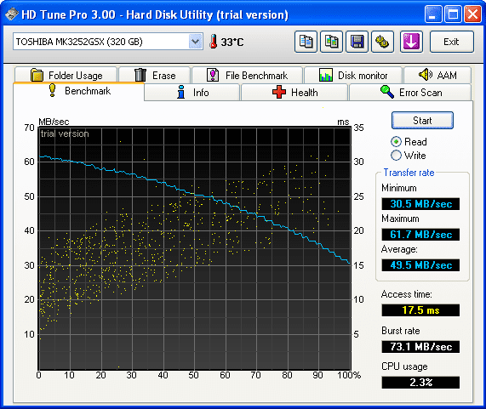
Task: Switch to the Health tab
Action: (x=294, y=93)
